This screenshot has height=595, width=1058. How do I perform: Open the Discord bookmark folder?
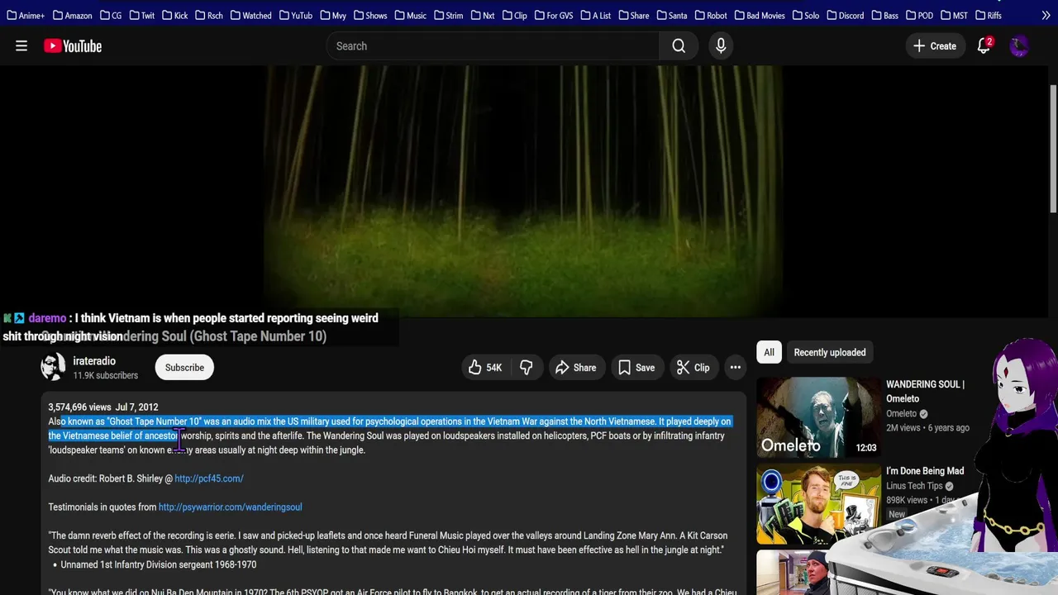[x=845, y=15]
